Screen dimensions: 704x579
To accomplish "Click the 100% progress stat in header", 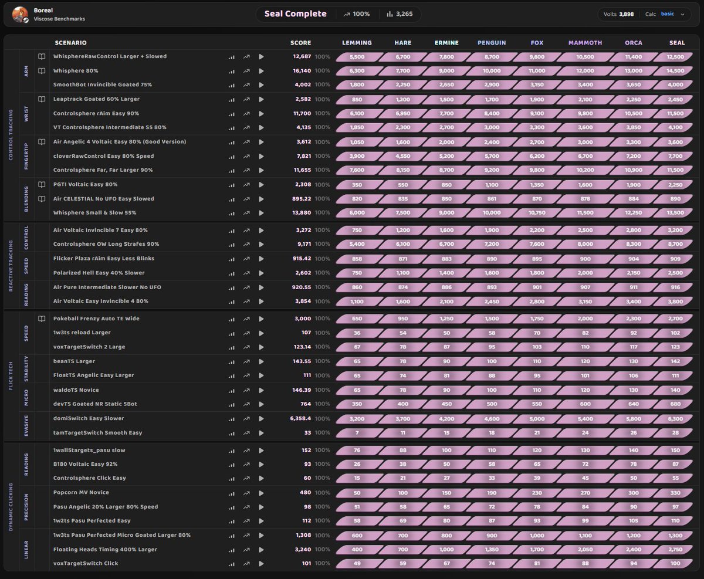I will click(357, 14).
